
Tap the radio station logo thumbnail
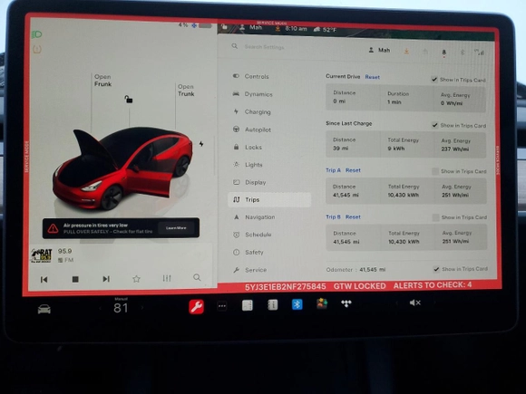click(x=41, y=255)
